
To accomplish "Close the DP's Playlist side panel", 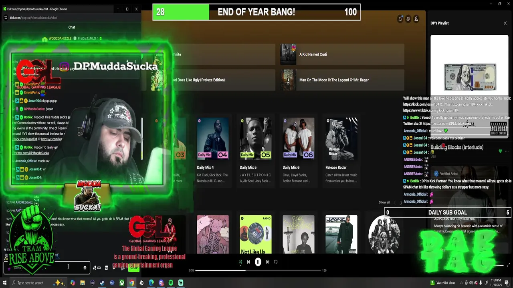I will (505, 23).
